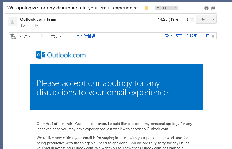This screenshot has width=232, height=149.
Task: Click the print icon
Action: pos(207,8)
